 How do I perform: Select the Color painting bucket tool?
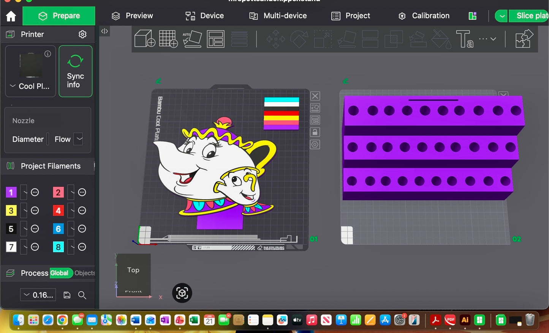(441, 39)
